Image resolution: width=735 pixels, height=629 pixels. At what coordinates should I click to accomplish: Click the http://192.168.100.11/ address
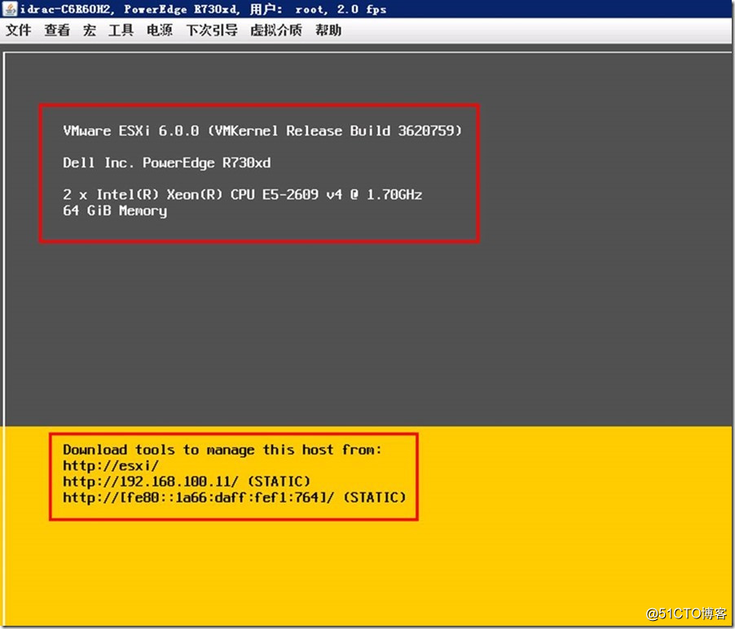(186, 482)
